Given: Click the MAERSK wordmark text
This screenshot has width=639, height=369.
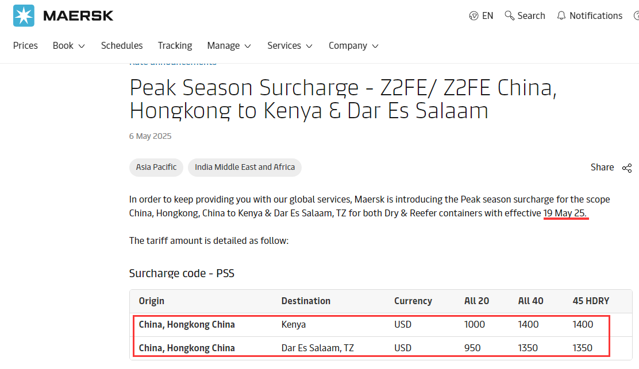Looking at the screenshot, I should point(78,15).
